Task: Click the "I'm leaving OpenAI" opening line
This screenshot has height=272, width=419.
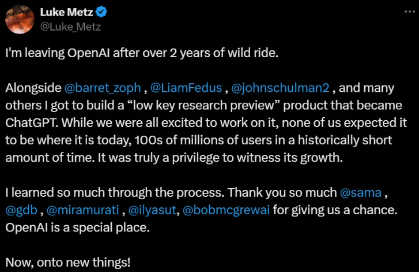Action: 141,53
